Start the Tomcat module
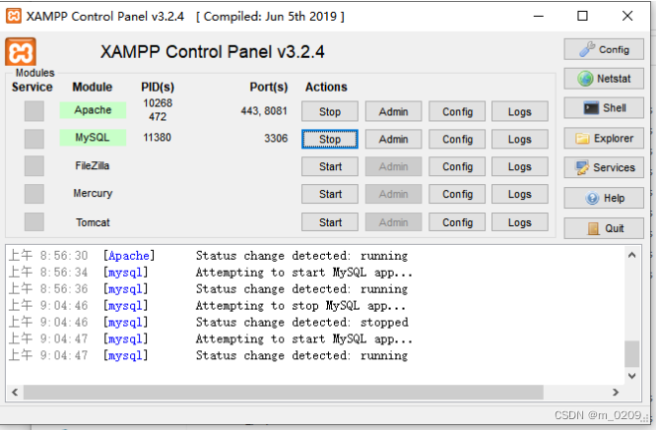Viewport: 656px width, 430px height. (330, 222)
